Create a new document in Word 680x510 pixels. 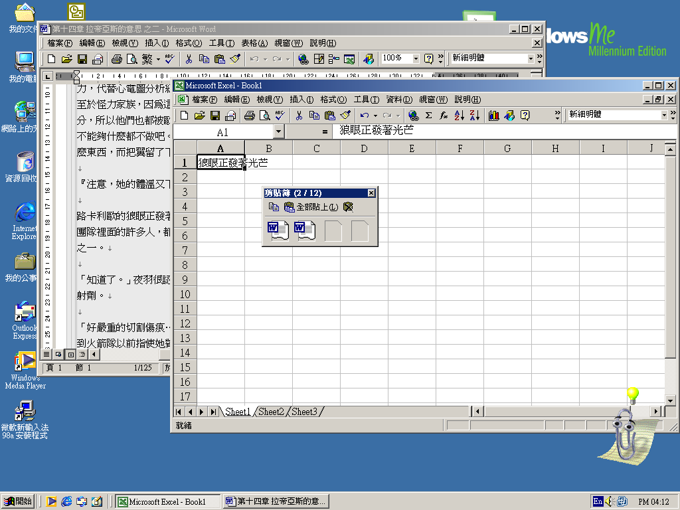pyautogui.click(x=51, y=59)
